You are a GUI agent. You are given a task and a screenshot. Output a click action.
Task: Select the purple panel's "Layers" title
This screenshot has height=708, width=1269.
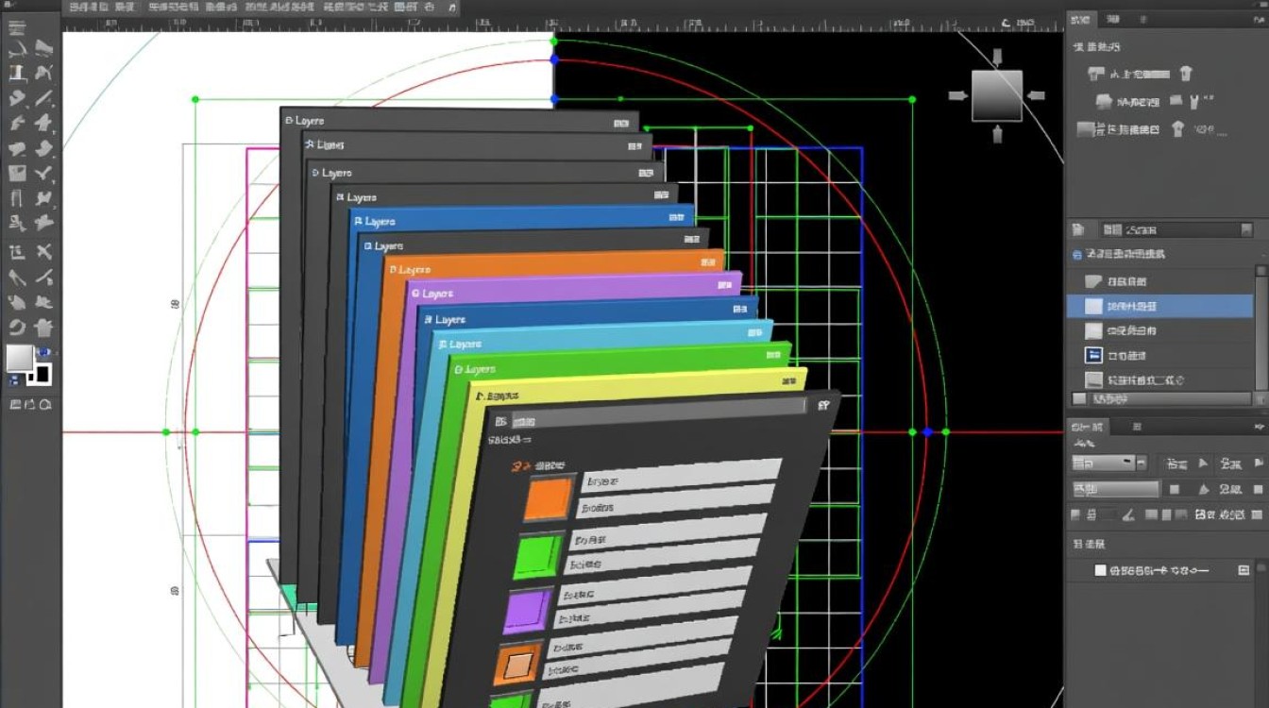(x=437, y=295)
